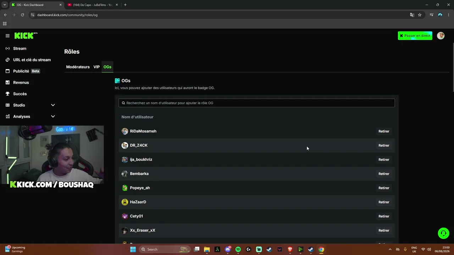The height and width of the screenshot is (255, 454).
Task: Click DR_Z4CK's avatar
Action: [x=125, y=146]
